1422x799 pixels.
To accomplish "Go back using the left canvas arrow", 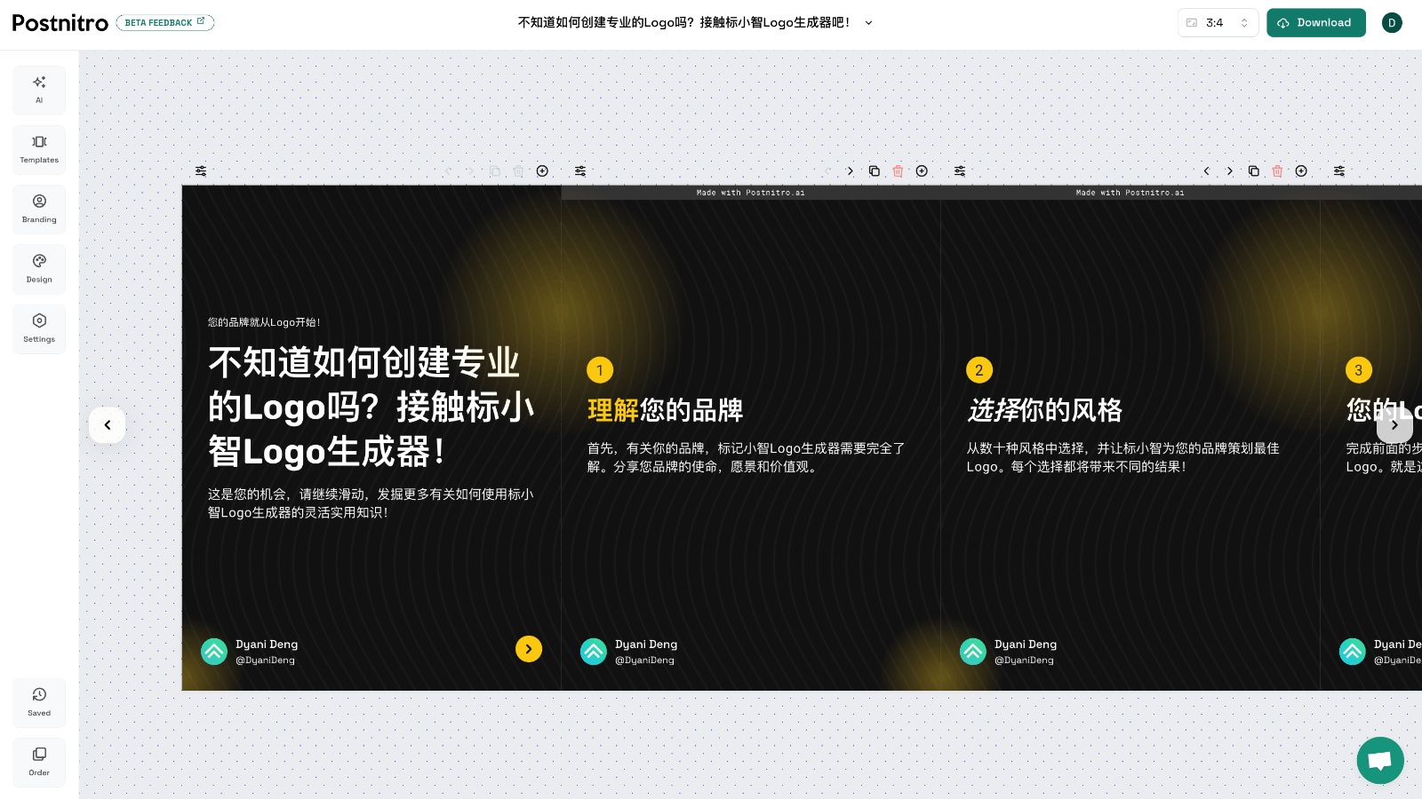I will [107, 425].
